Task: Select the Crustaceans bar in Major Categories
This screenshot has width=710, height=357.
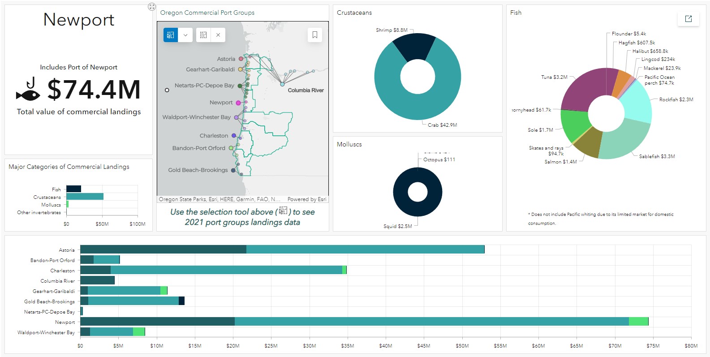Action: click(85, 197)
